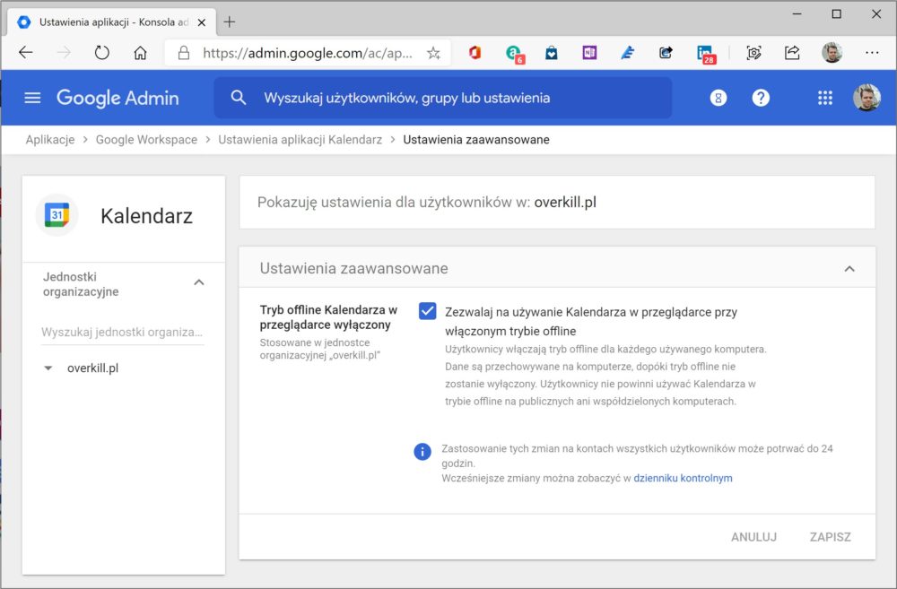Open the tasks hourglass icon in Admin header

point(718,98)
